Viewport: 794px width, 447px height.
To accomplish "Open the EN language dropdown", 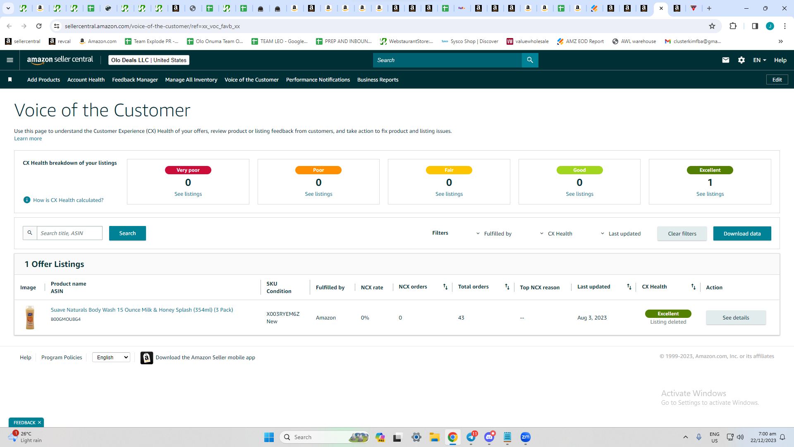I will pyautogui.click(x=760, y=60).
